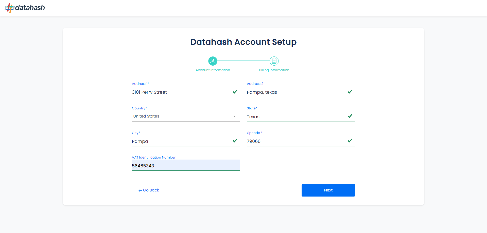Click the Address 2 validation checkmark

point(350,92)
